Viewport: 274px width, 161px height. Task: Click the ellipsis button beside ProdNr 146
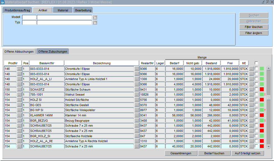(19, 69)
